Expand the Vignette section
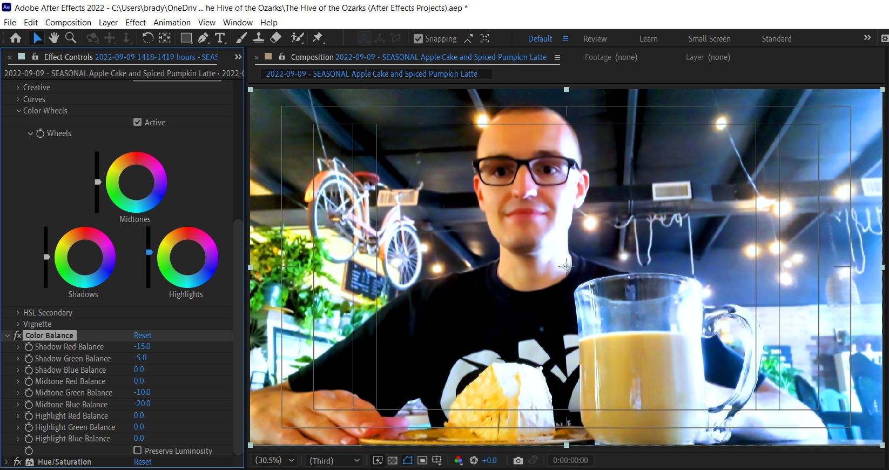Image resolution: width=889 pixels, height=470 pixels. click(18, 324)
